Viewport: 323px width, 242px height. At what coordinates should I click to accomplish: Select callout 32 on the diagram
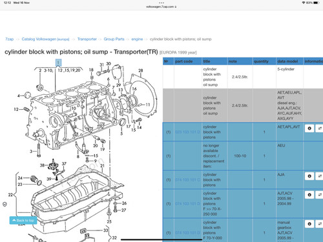(114, 238)
